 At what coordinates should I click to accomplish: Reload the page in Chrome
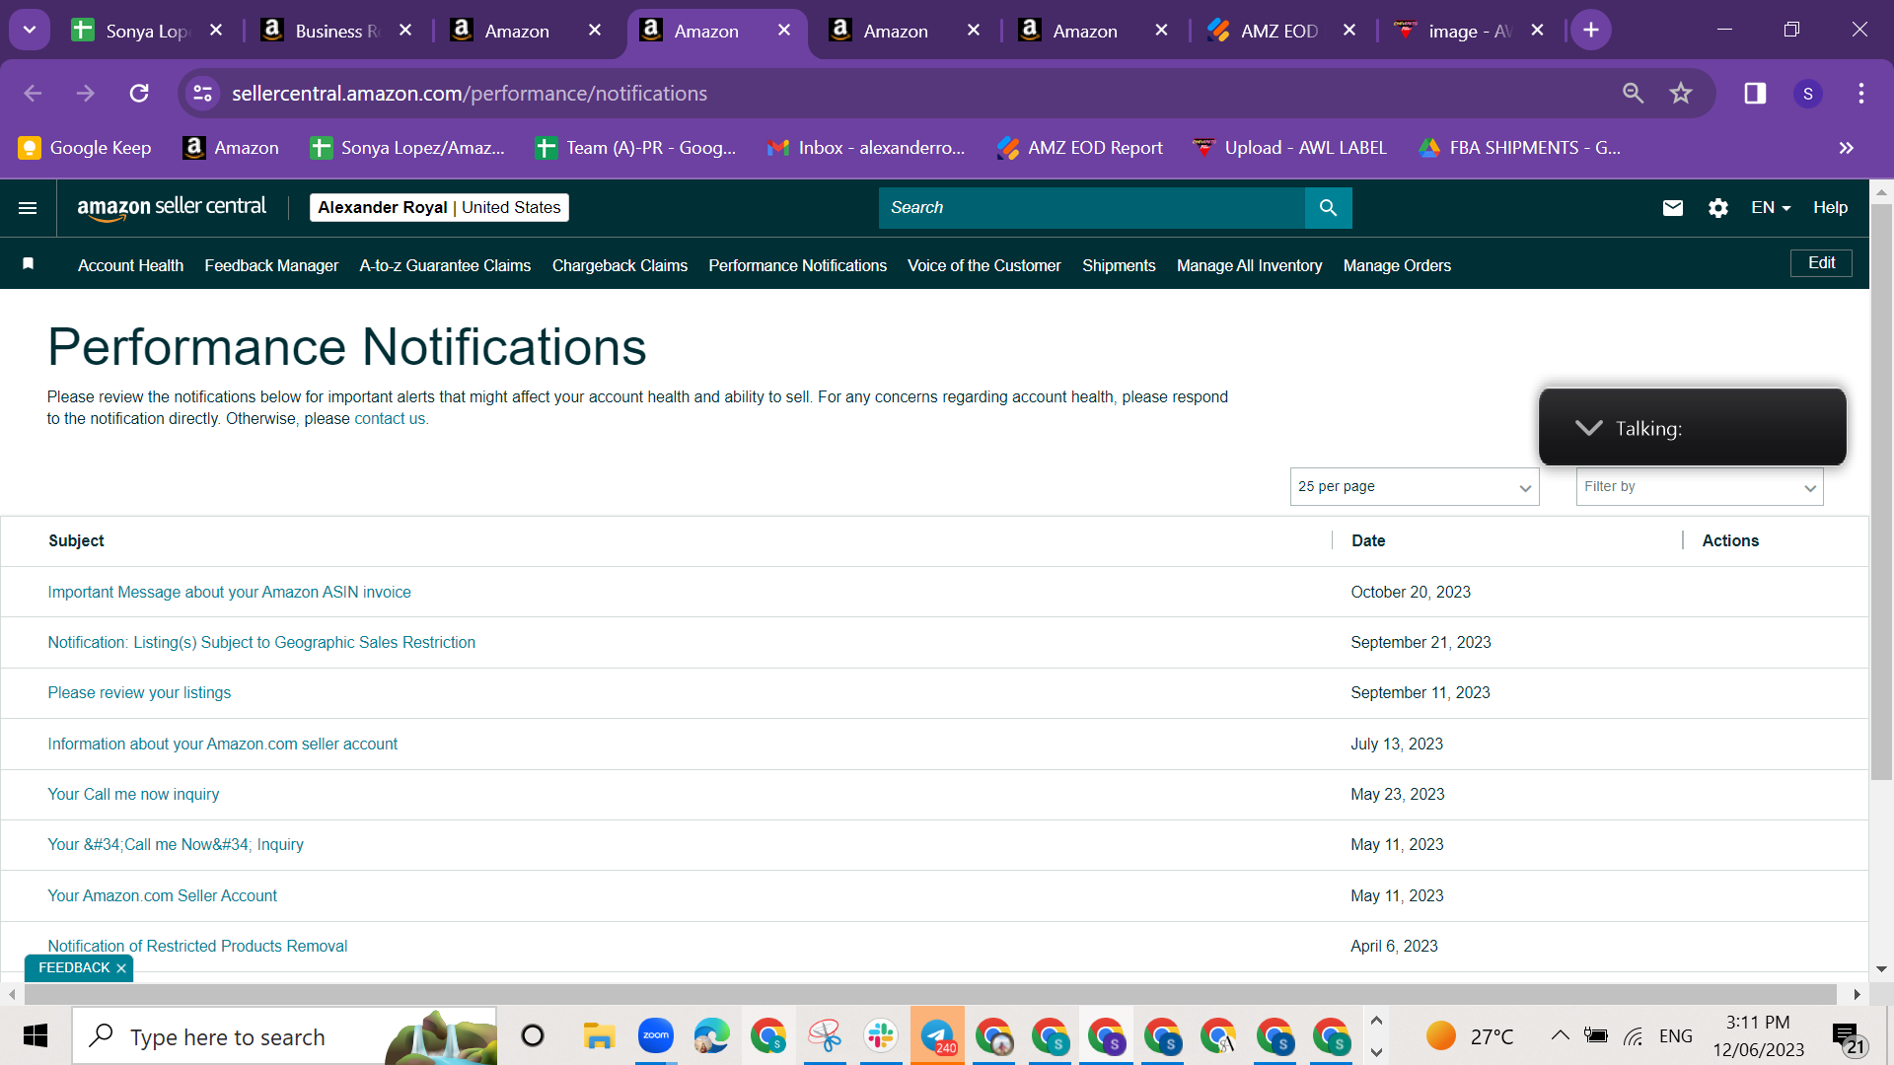coord(139,94)
